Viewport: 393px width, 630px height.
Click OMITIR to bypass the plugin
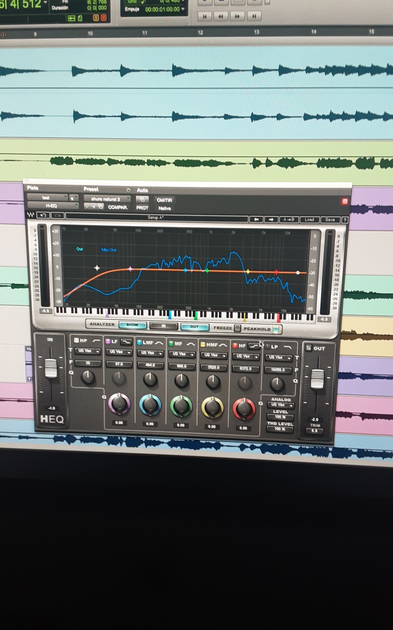click(164, 200)
